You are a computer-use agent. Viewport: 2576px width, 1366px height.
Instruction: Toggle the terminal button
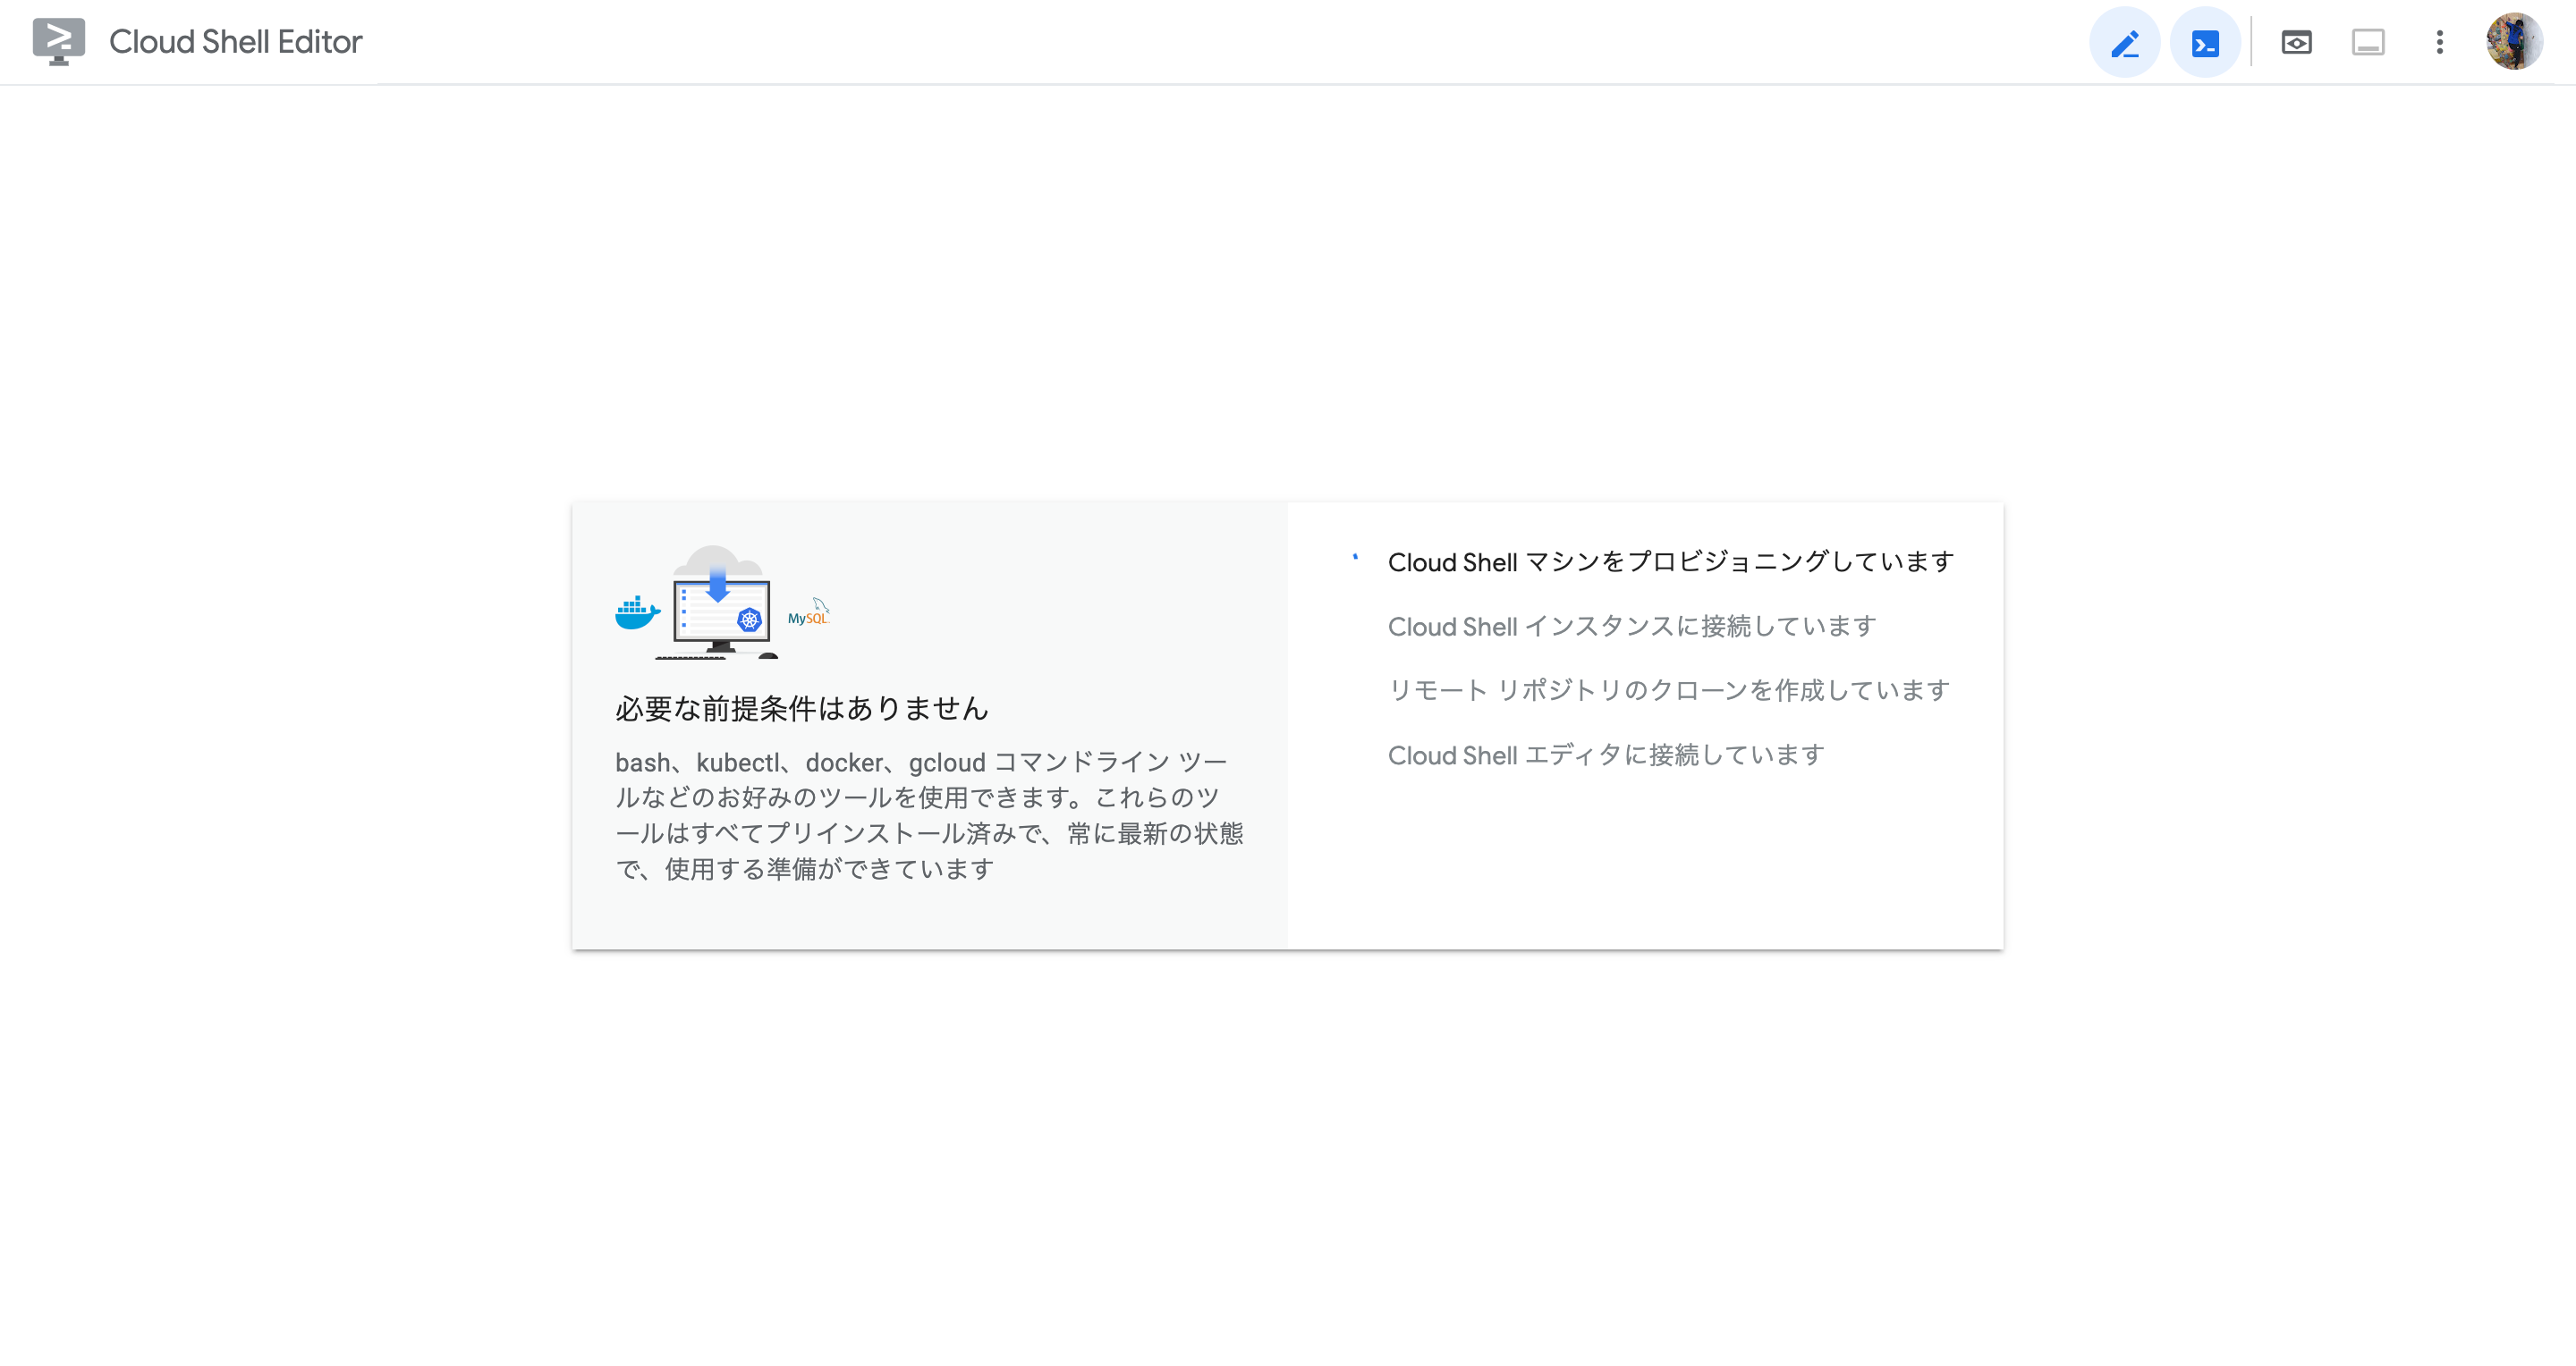[2205, 42]
